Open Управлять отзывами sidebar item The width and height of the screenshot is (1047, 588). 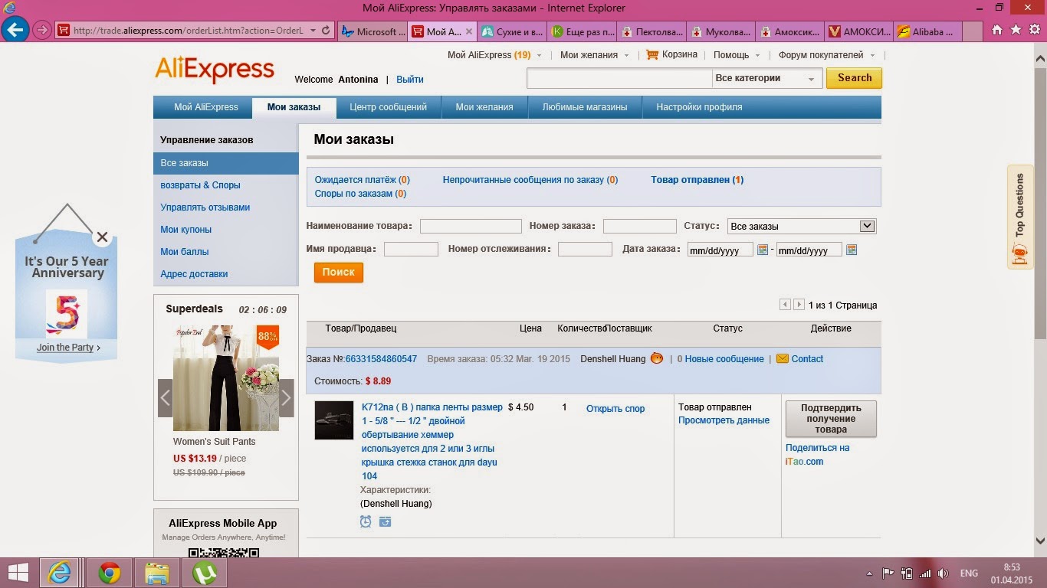pos(205,207)
